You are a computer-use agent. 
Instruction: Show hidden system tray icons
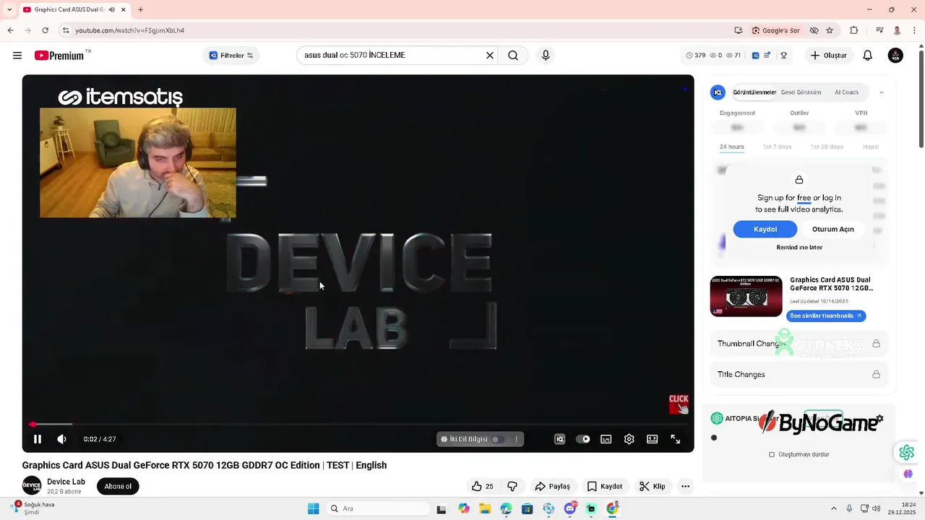[833, 508]
